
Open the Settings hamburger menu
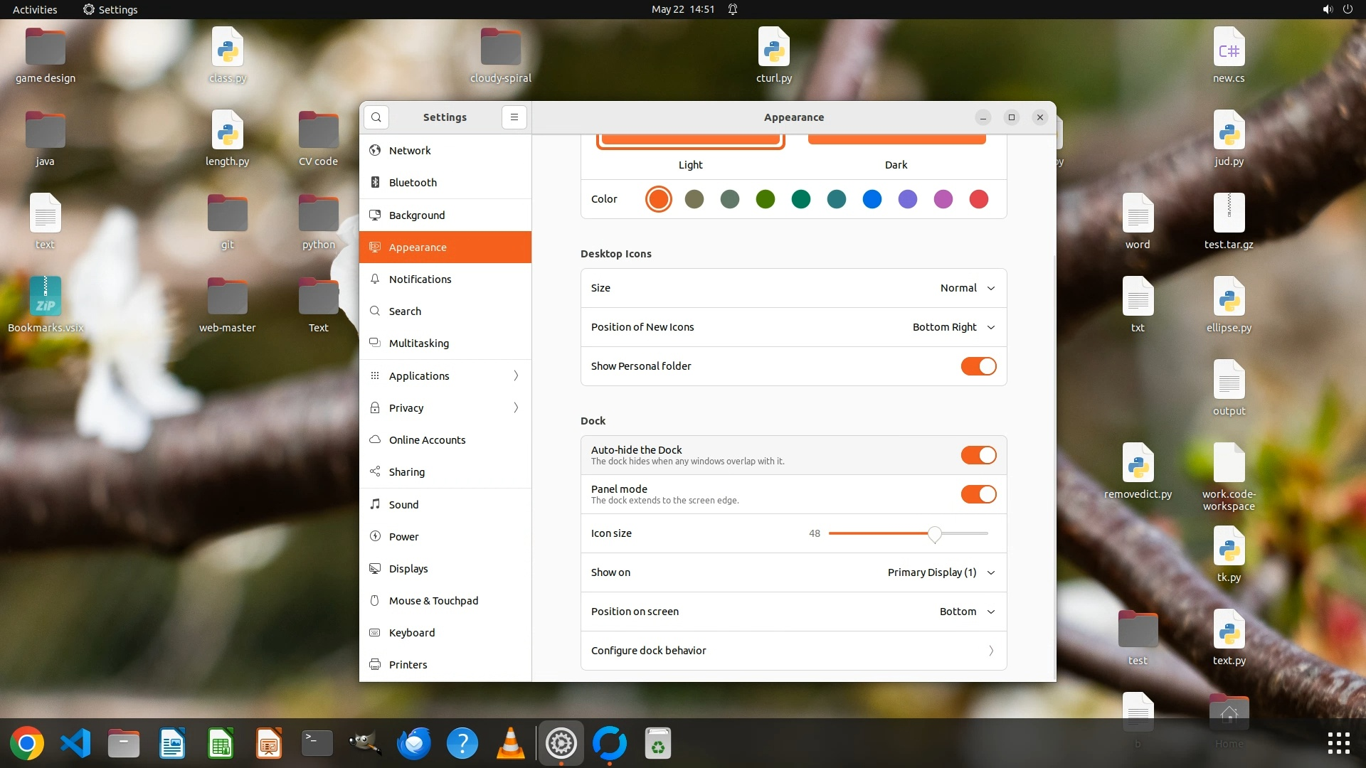pos(514,117)
